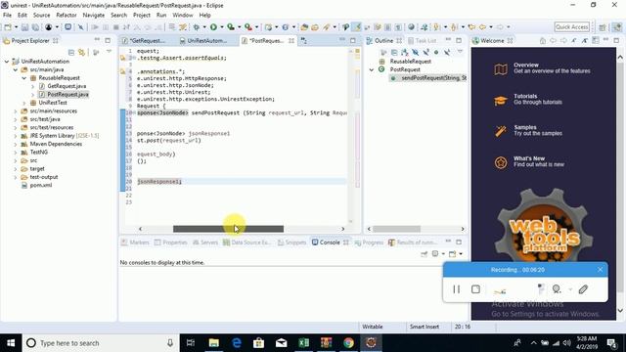Expand the UniRestTest package

tap(23, 103)
